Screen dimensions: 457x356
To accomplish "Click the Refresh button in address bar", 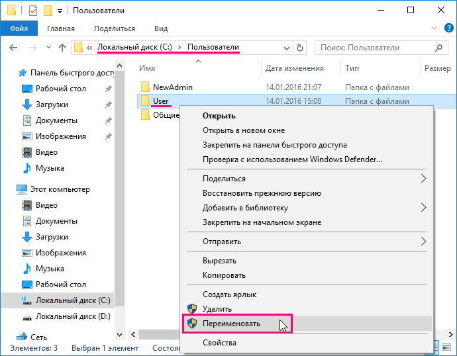I will 300,48.
